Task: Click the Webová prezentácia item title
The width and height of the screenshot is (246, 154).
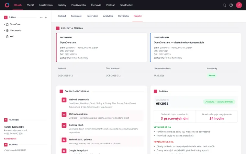Action: [79, 100]
